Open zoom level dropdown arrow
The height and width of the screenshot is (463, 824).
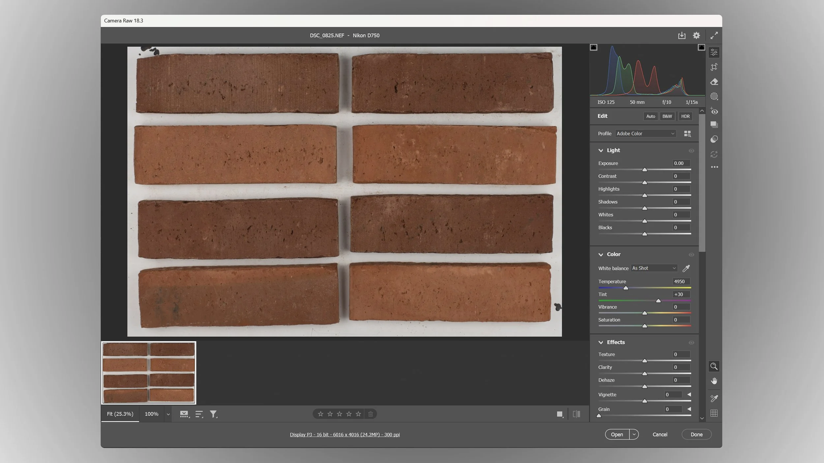tap(168, 414)
